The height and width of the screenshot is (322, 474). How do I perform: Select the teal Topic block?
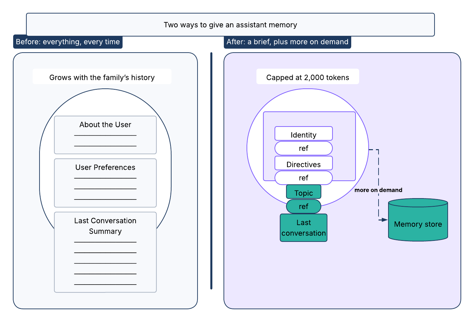tap(303, 192)
